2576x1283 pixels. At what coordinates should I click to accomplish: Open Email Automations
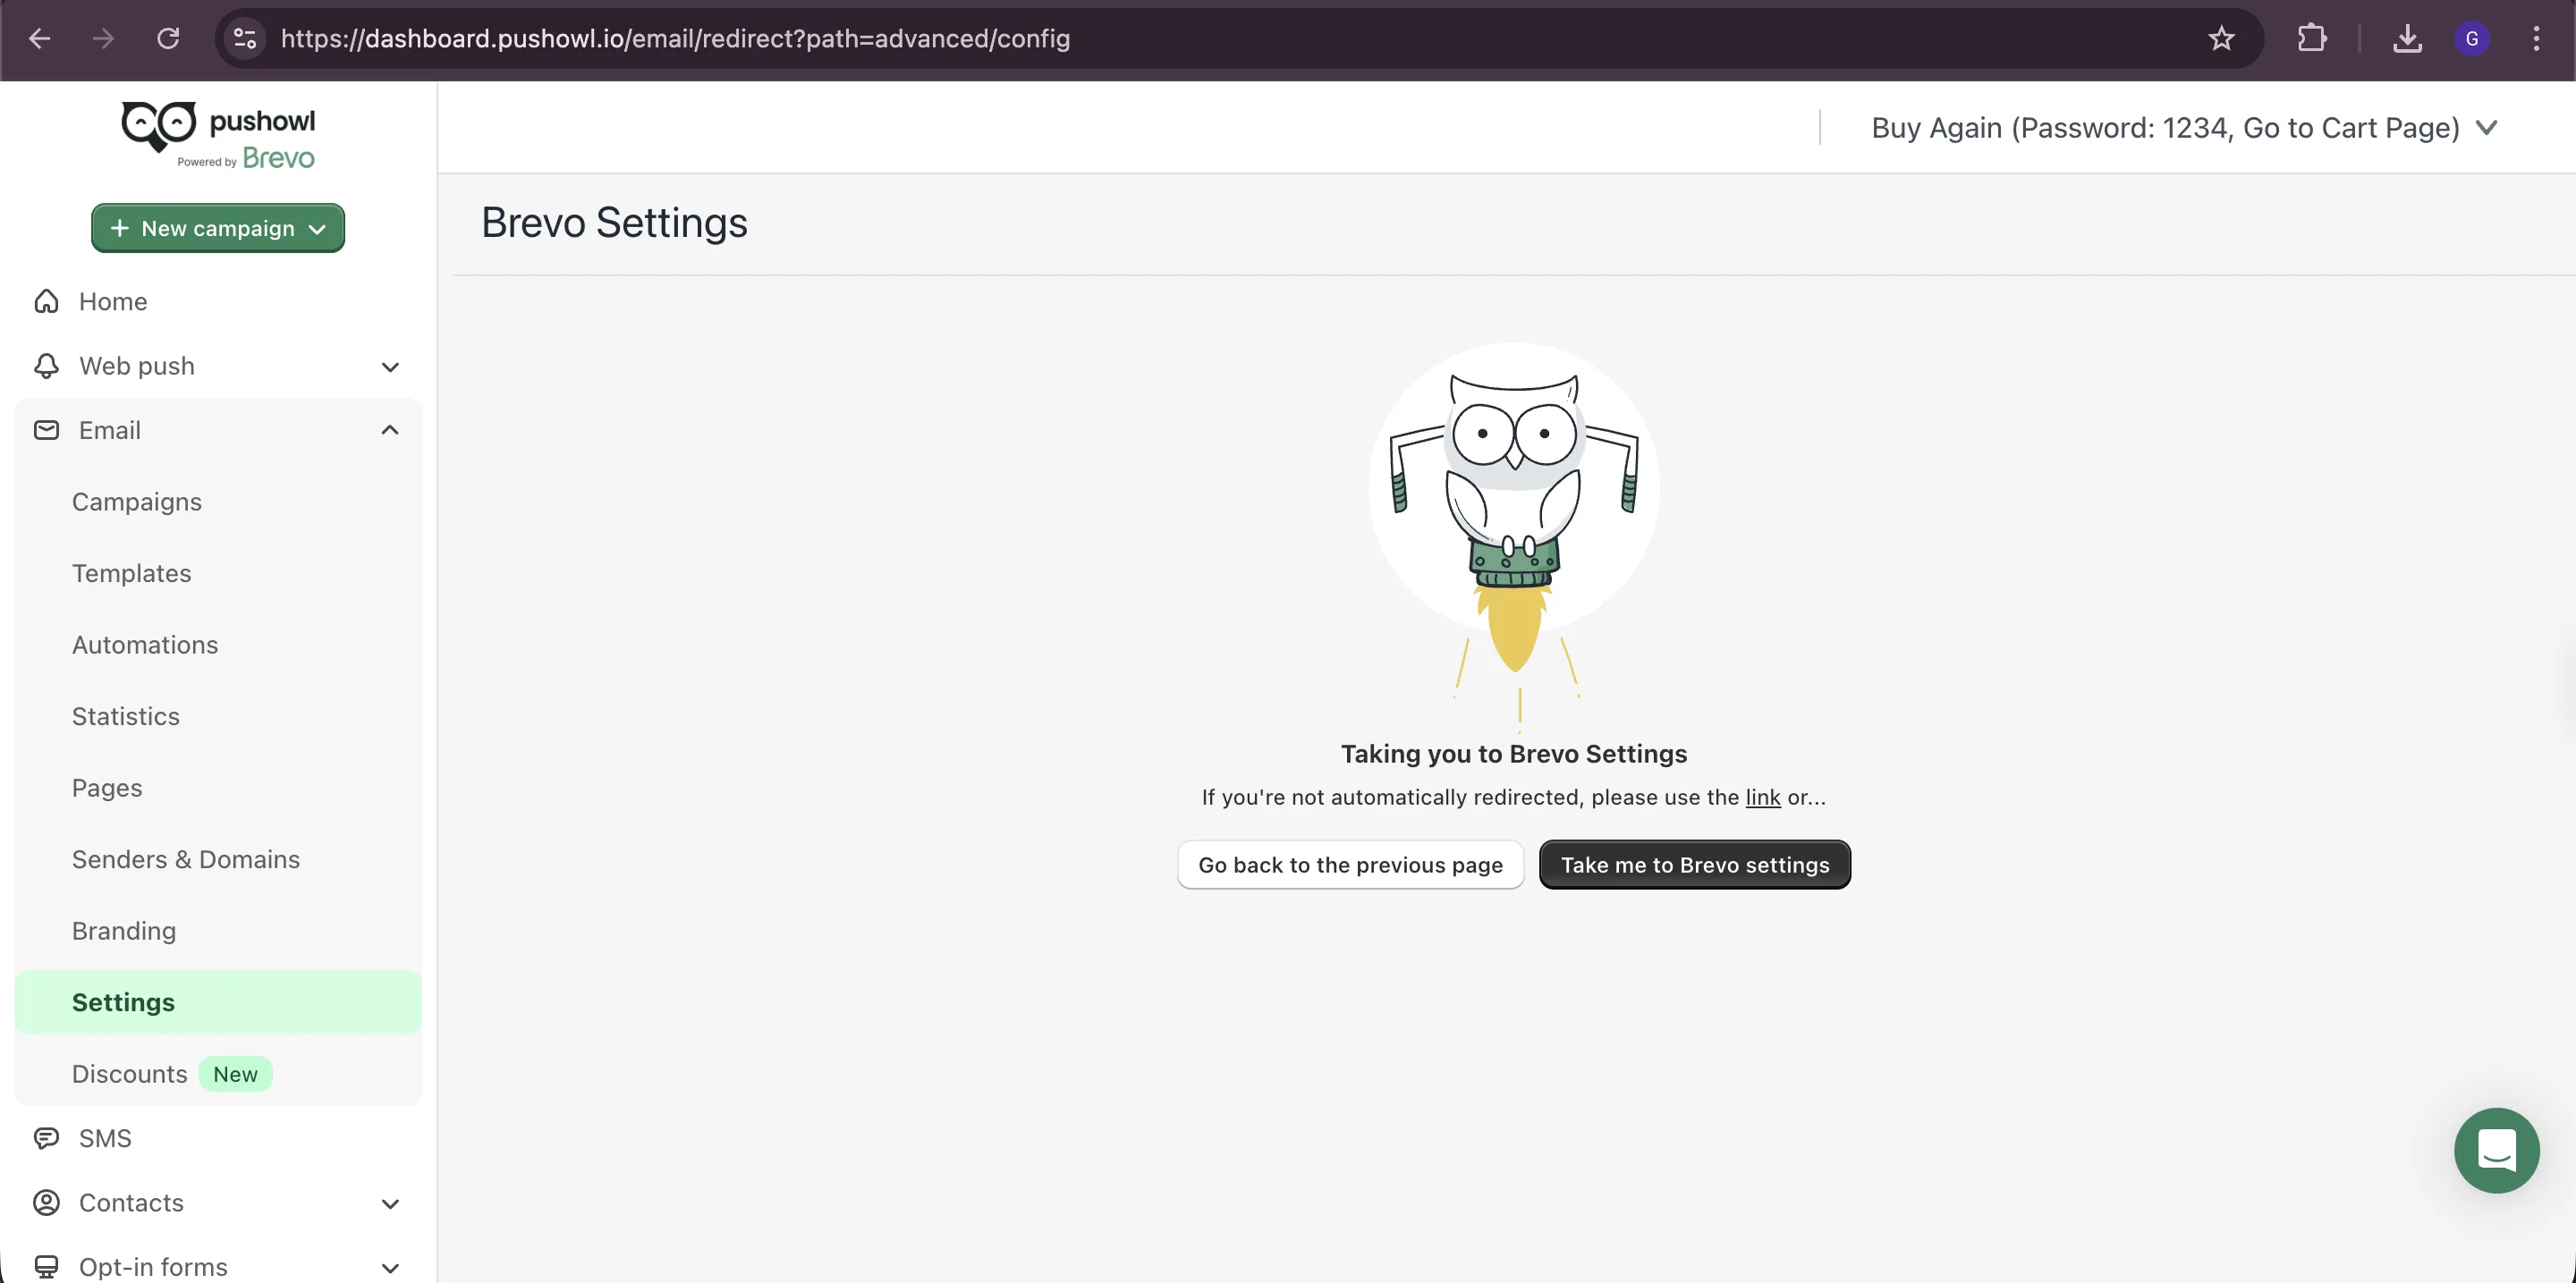(x=145, y=645)
